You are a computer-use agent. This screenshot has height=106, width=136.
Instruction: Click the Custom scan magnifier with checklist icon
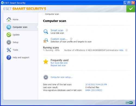pyautogui.click(x=46, y=40)
